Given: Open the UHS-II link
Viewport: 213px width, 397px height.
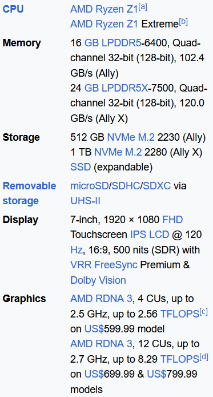Looking at the screenshot, I should 85,201.
